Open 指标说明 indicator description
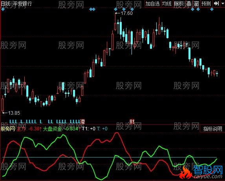The height and width of the screenshot is (181, 225). click(212, 129)
